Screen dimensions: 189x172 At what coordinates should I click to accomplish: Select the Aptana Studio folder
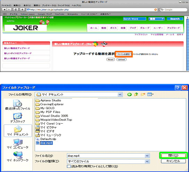click(48, 100)
